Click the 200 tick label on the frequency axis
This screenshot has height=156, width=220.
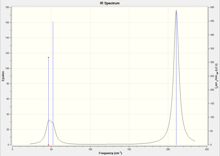coord(168,149)
